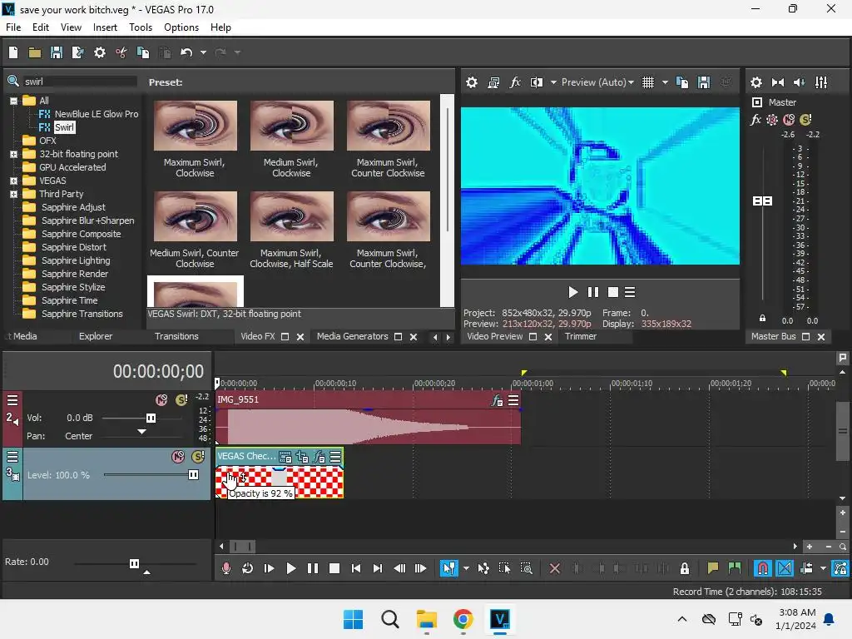Switch to the Transitions tab
The width and height of the screenshot is (852, 639).
[176, 336]
